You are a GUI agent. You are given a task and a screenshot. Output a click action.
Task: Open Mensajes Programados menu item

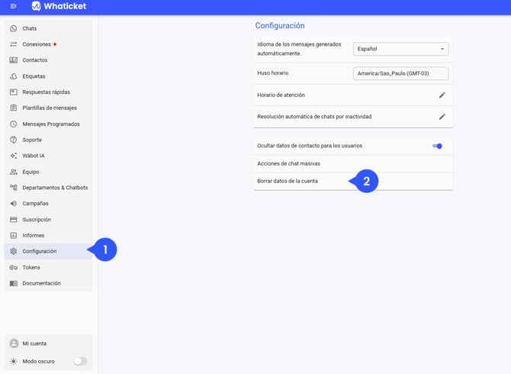(49, 124)
